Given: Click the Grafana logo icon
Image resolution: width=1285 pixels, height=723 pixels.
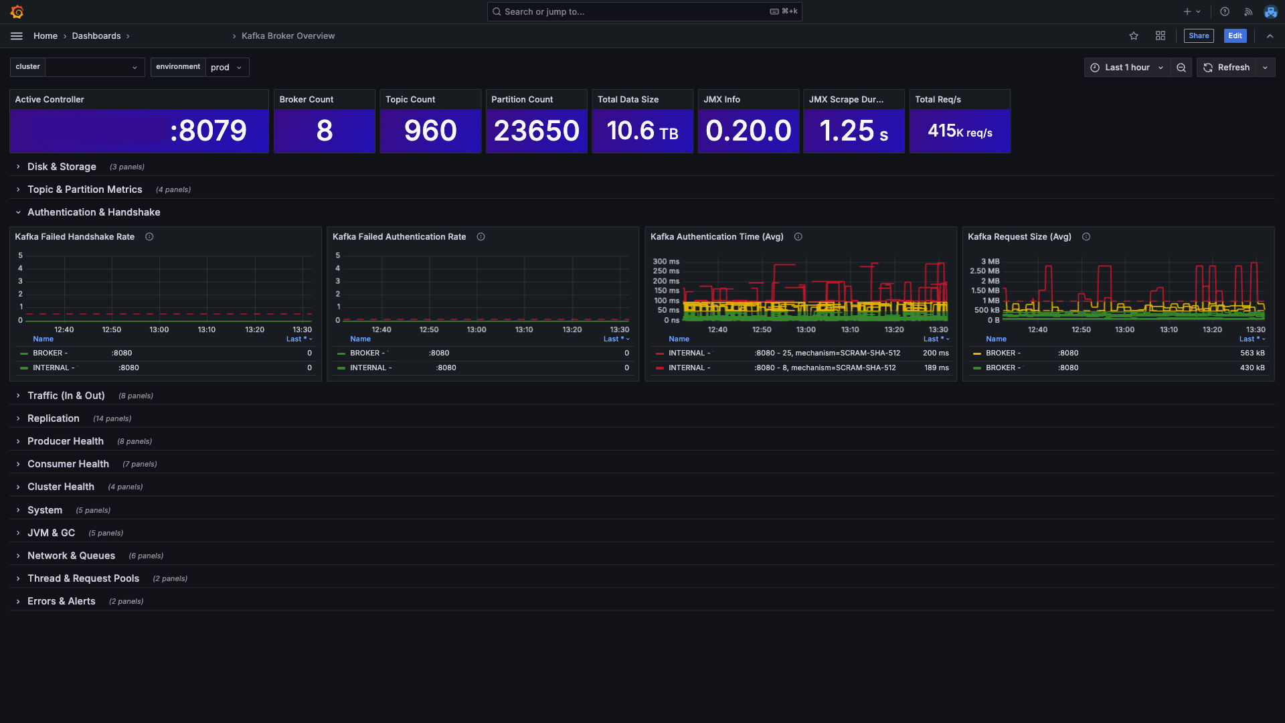Looking at the screenshot, I should (x=17, y=12).
